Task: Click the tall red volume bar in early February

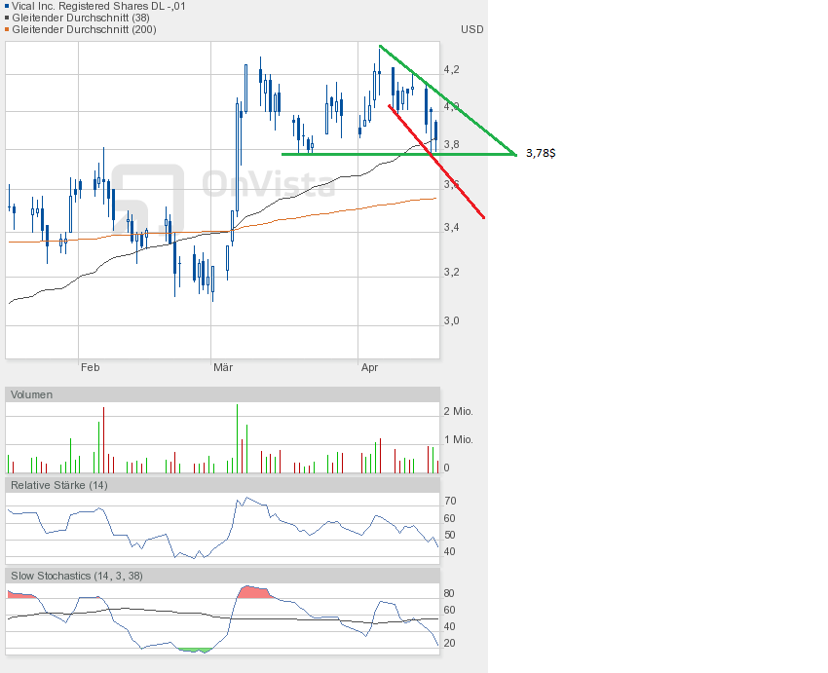Action: [x=103, y=440]
